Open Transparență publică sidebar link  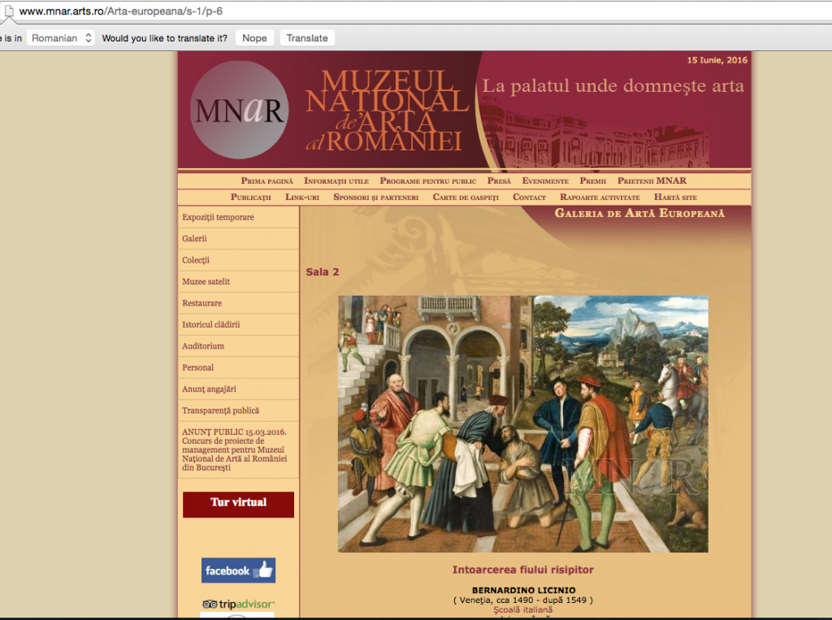(221, 410)
